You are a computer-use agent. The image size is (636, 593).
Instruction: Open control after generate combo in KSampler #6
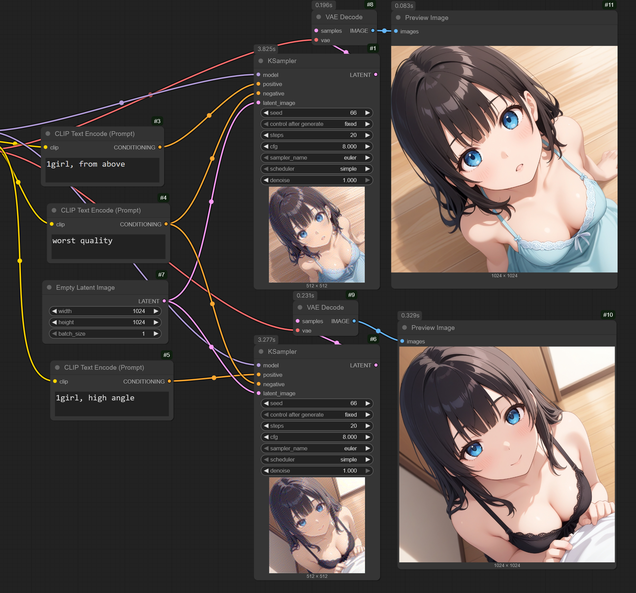pyautogui.click(x=317, y=415)
